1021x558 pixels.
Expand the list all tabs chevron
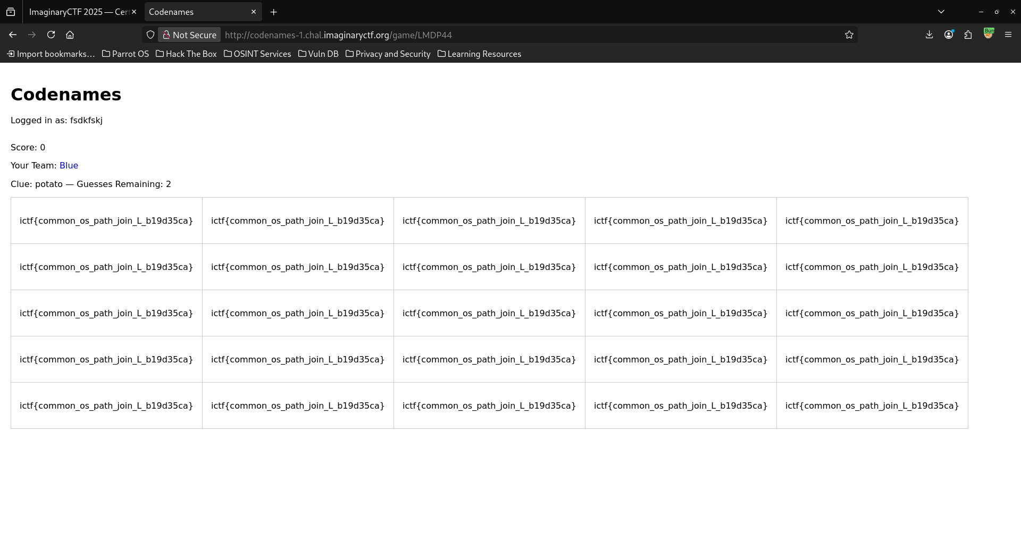[941, 12]
